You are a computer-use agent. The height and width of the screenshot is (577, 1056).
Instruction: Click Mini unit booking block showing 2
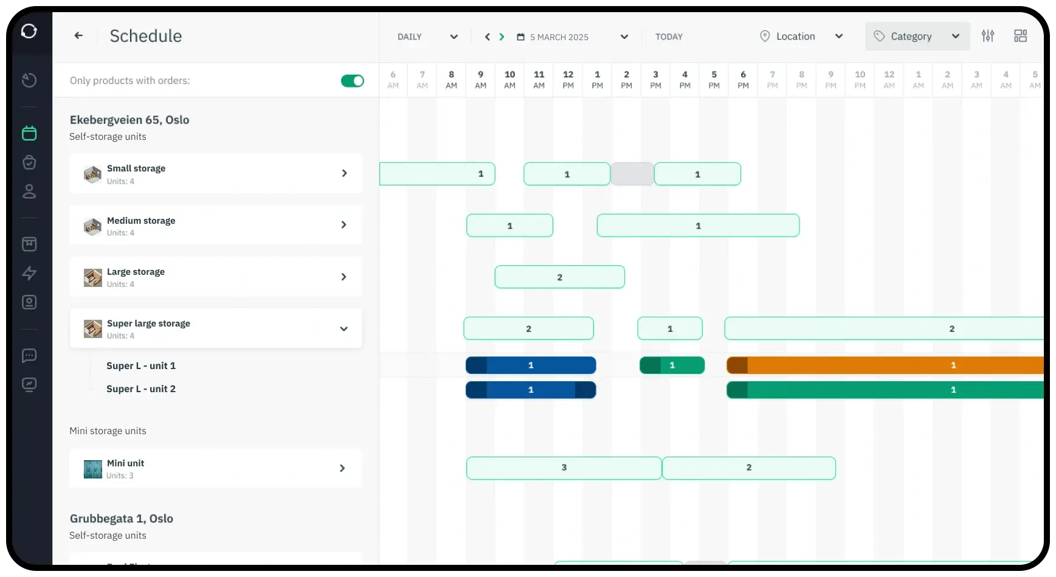click(x=749, y=468)
